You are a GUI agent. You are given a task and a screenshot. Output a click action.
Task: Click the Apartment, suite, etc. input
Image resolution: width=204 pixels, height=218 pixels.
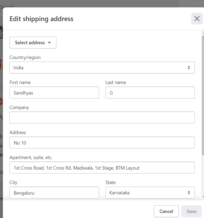point(102,168)
